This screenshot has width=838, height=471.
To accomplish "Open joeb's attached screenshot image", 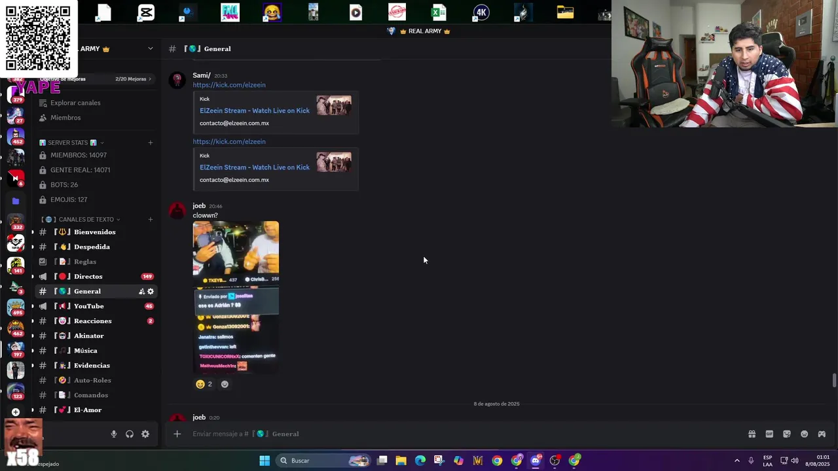I will click(236, 297).
